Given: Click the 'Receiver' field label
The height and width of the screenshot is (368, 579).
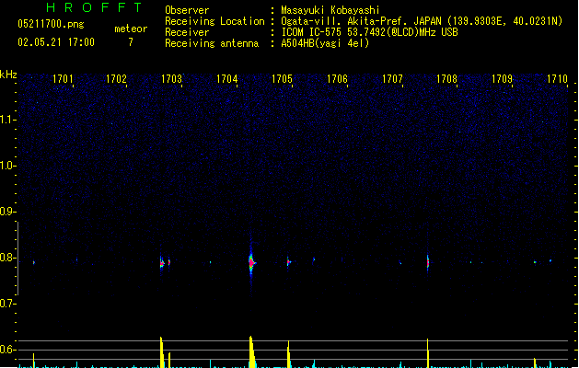Looking at the screenshot, I should point(187,32).
